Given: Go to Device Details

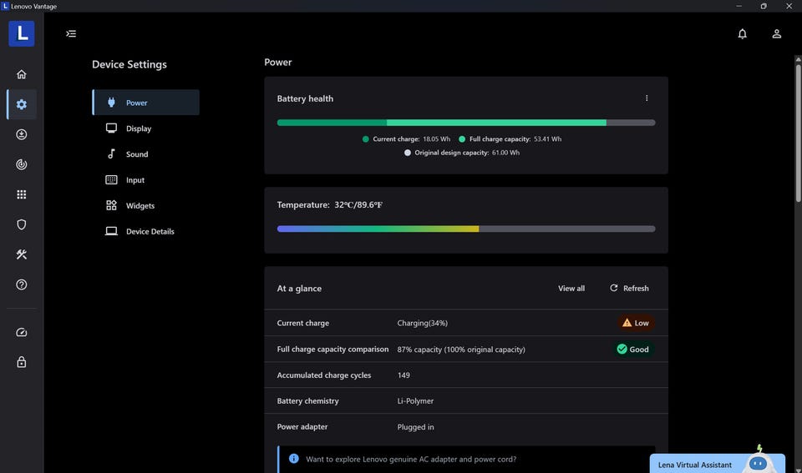Looking at the screenshot, I should (x=150, y=232).
